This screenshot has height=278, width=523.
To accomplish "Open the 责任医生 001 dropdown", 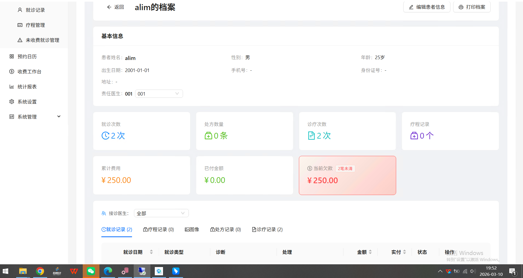I will click(159, 94).
